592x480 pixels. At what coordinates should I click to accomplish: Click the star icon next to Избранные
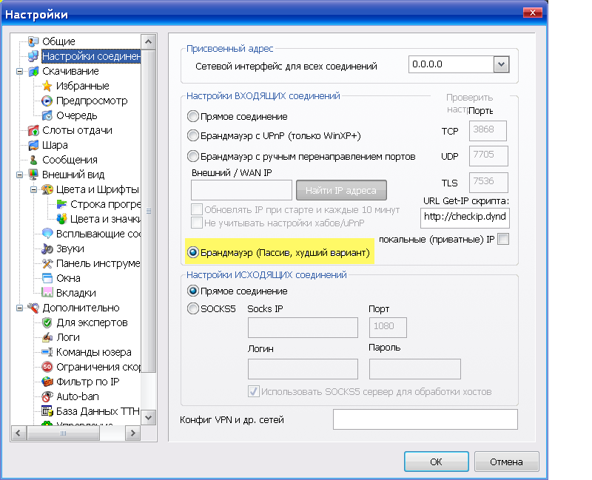coord(47,86)
